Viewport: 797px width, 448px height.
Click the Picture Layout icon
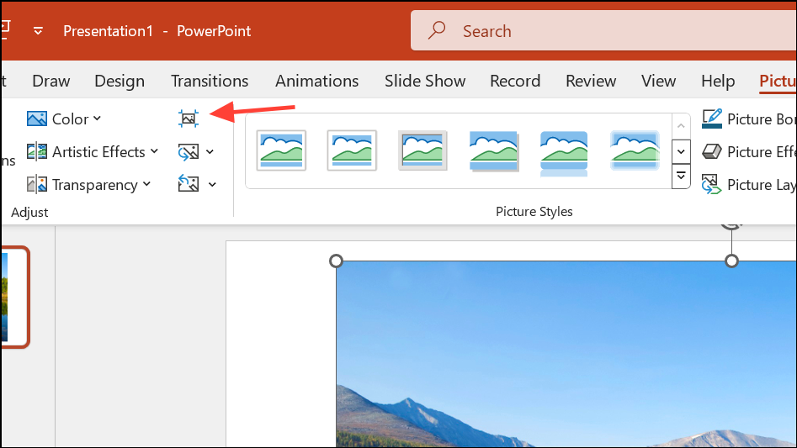(x=712, y=184)
